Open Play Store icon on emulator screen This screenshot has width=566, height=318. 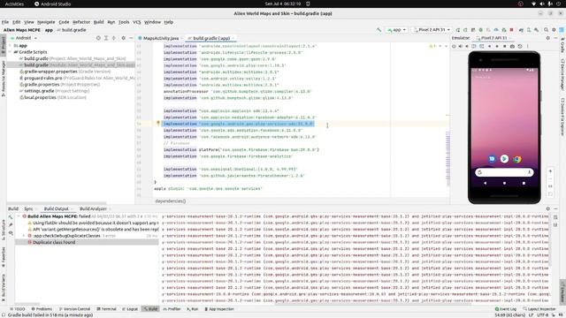[504, 159]
